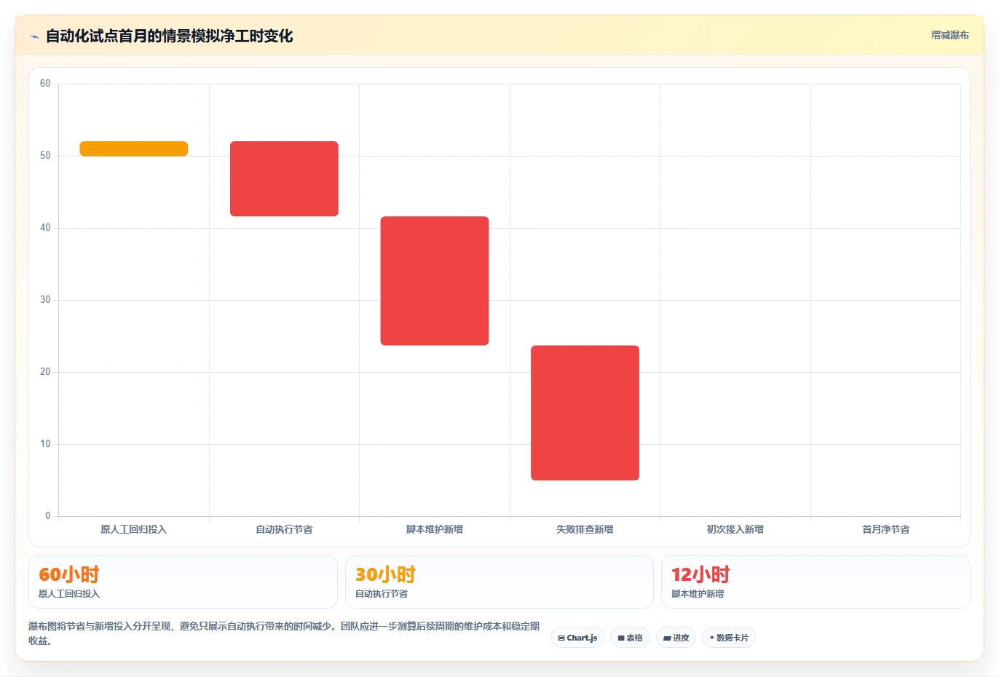Click the y-axis value 30
The height and width of the screenshot is (677, 999).
[45, 300]
